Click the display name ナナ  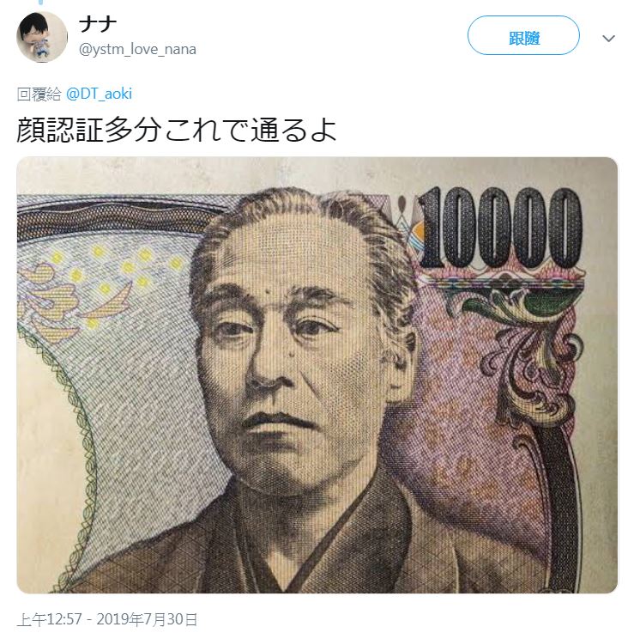click(x=98, y=24)
